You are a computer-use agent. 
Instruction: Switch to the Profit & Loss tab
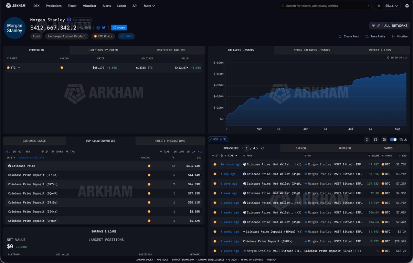380,50
